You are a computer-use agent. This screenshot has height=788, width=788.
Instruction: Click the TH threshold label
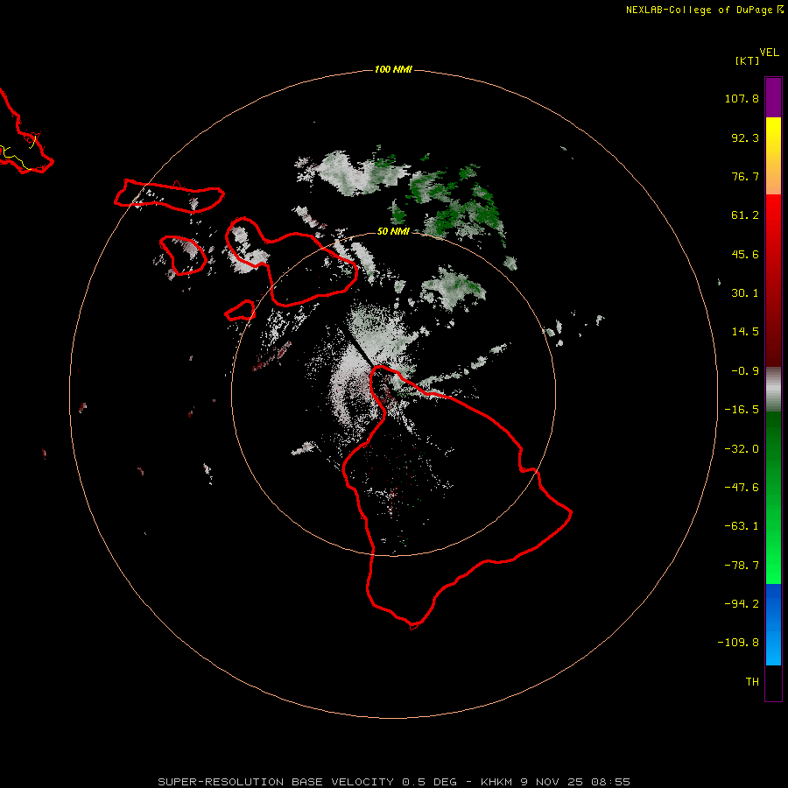tap(752, 682)
